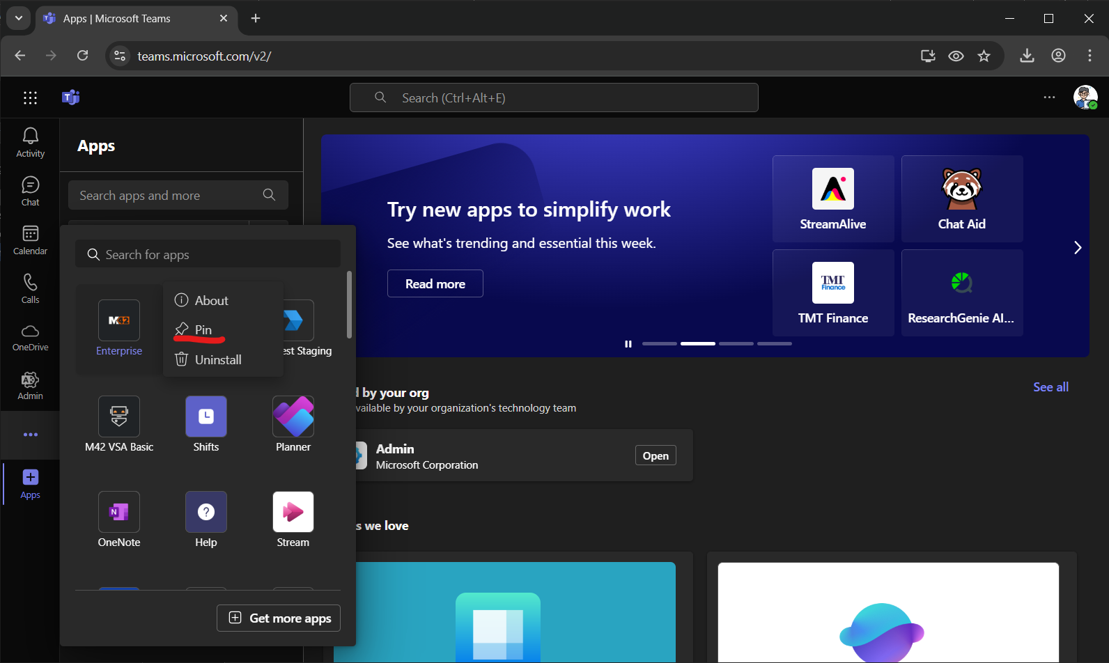This screenshot has width=1109, height=663.
Task: Close the Apps | Microsoft Teams tab
Action: tap(224, 18)
